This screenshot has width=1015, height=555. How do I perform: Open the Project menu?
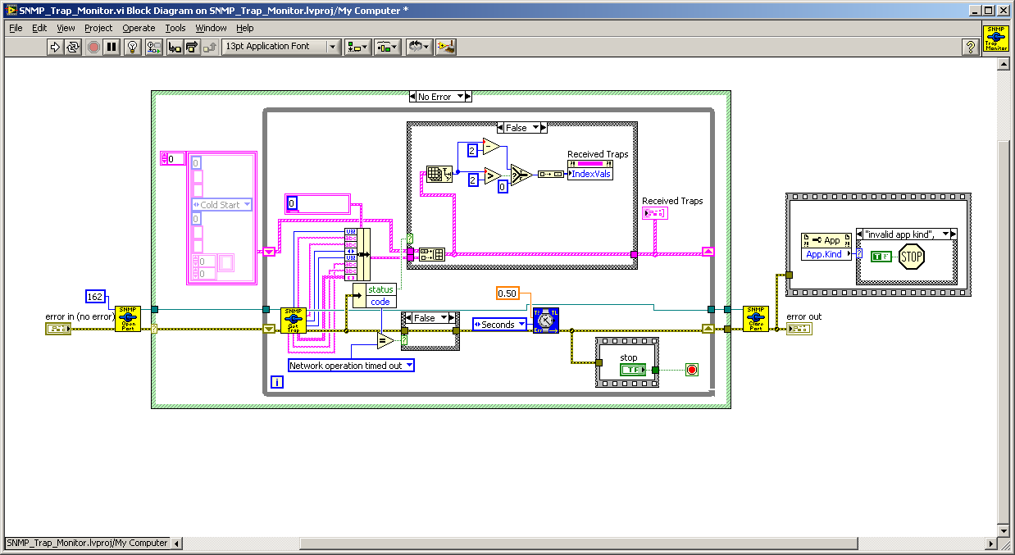click(x=99, y=28)
